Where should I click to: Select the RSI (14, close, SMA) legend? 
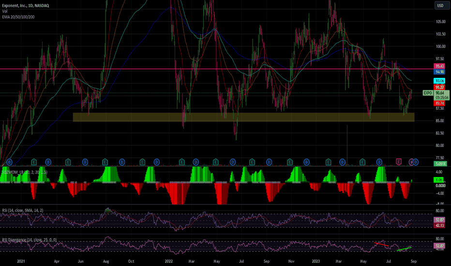[x=22, y=210]
